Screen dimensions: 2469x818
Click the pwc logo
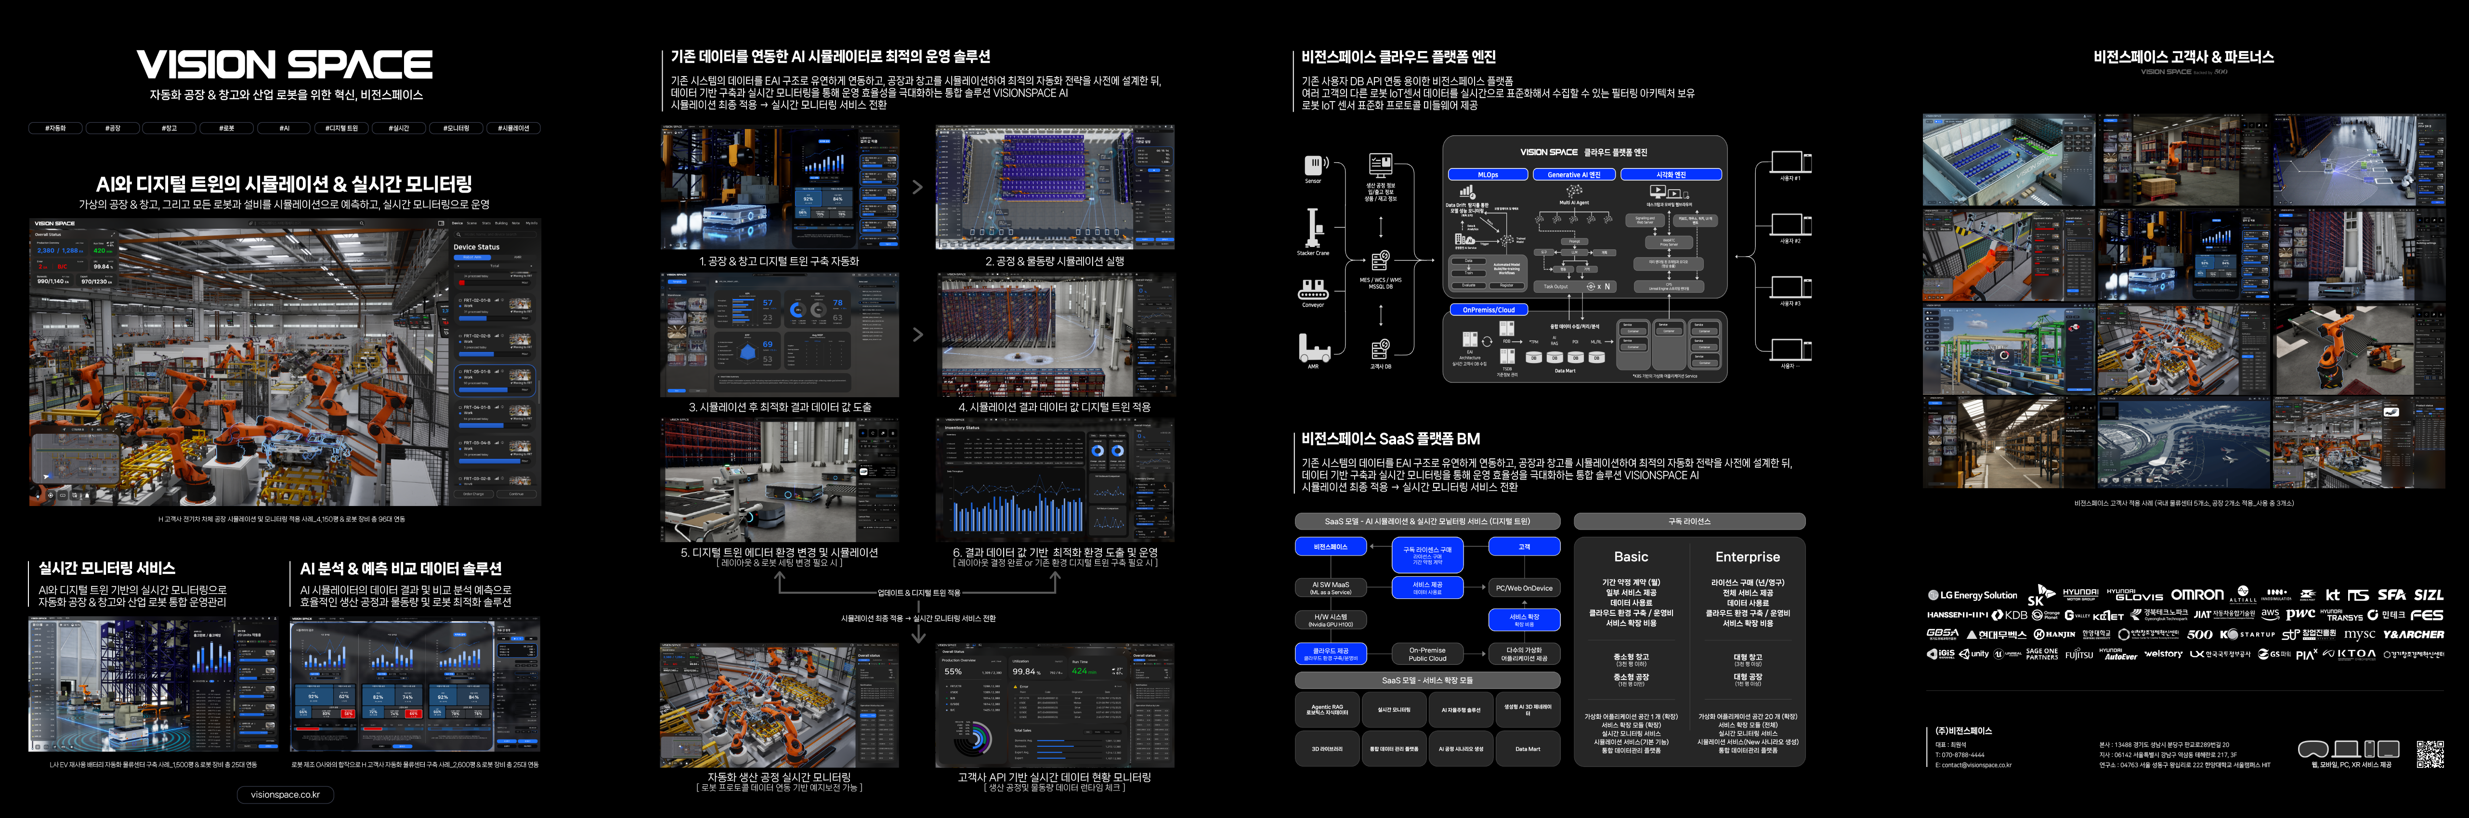click(x=2300, y=615)
